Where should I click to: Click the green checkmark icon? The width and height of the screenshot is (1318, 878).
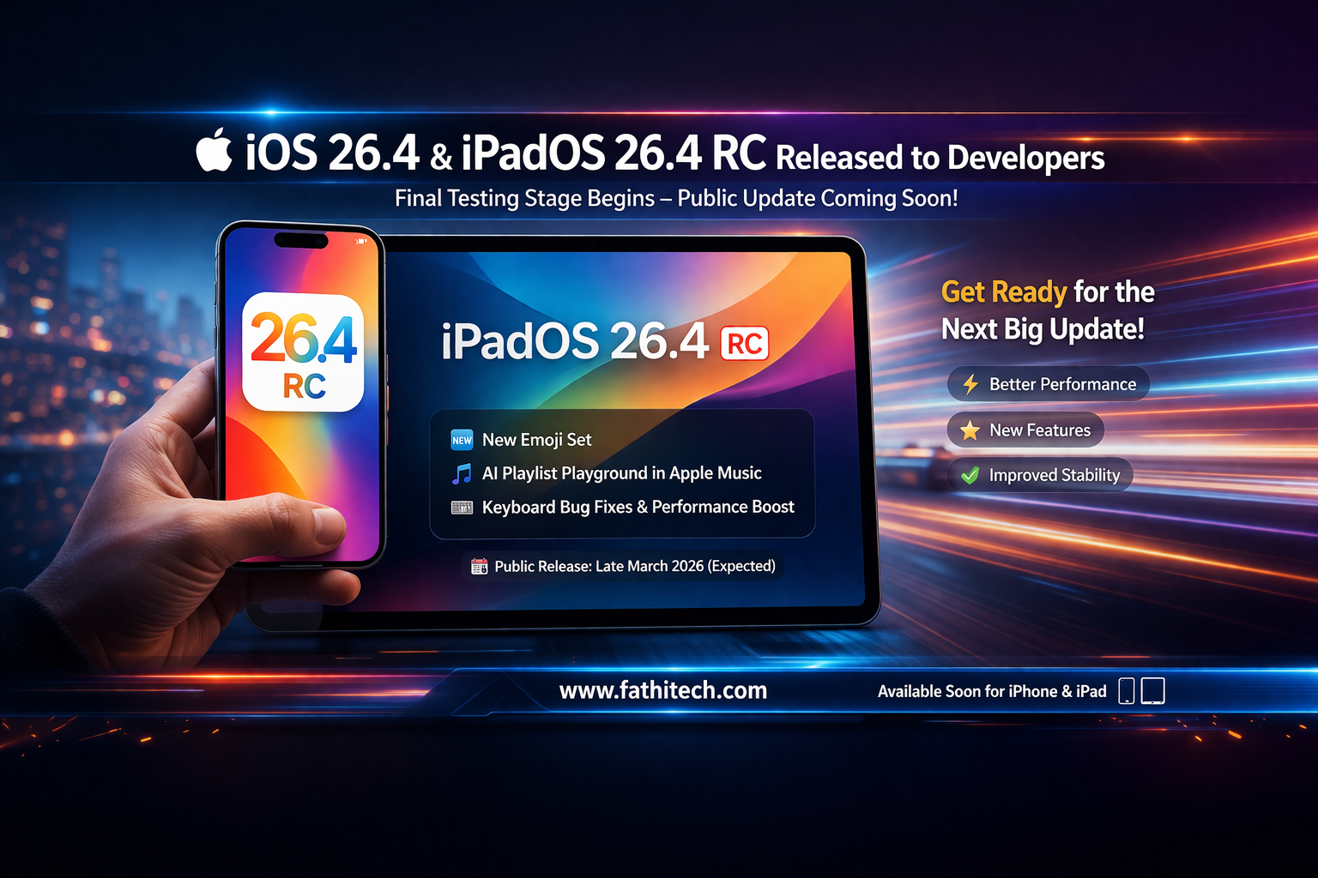(970, 475)
